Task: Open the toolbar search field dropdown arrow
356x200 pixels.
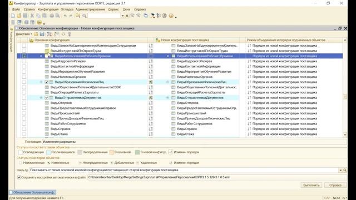Action: pyautogui.click(x=122, y=16)
